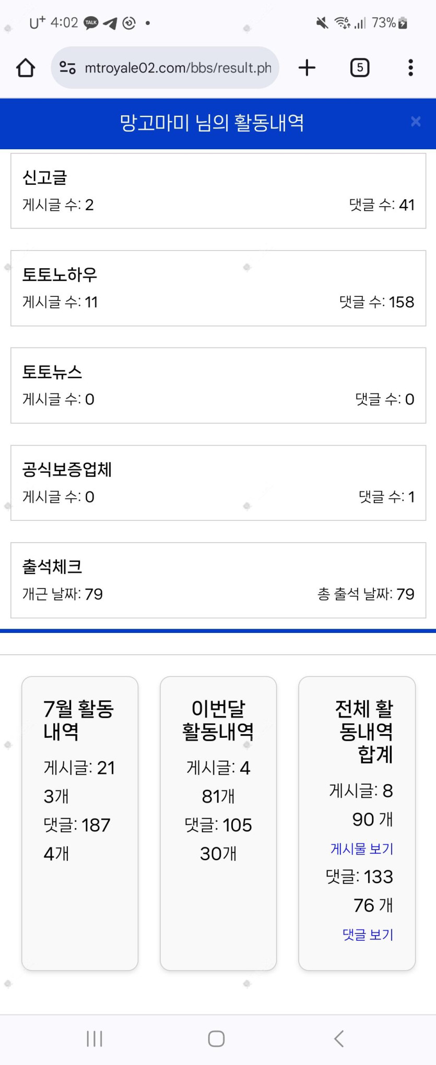Open the browser three-dot menu
Viewport: 436px width, 1065px height.
411,68
